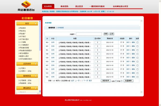This screenshot has width=161, height=106.
Task: Open 网站制作 in sidebar tree
Action: click(23, 28)
